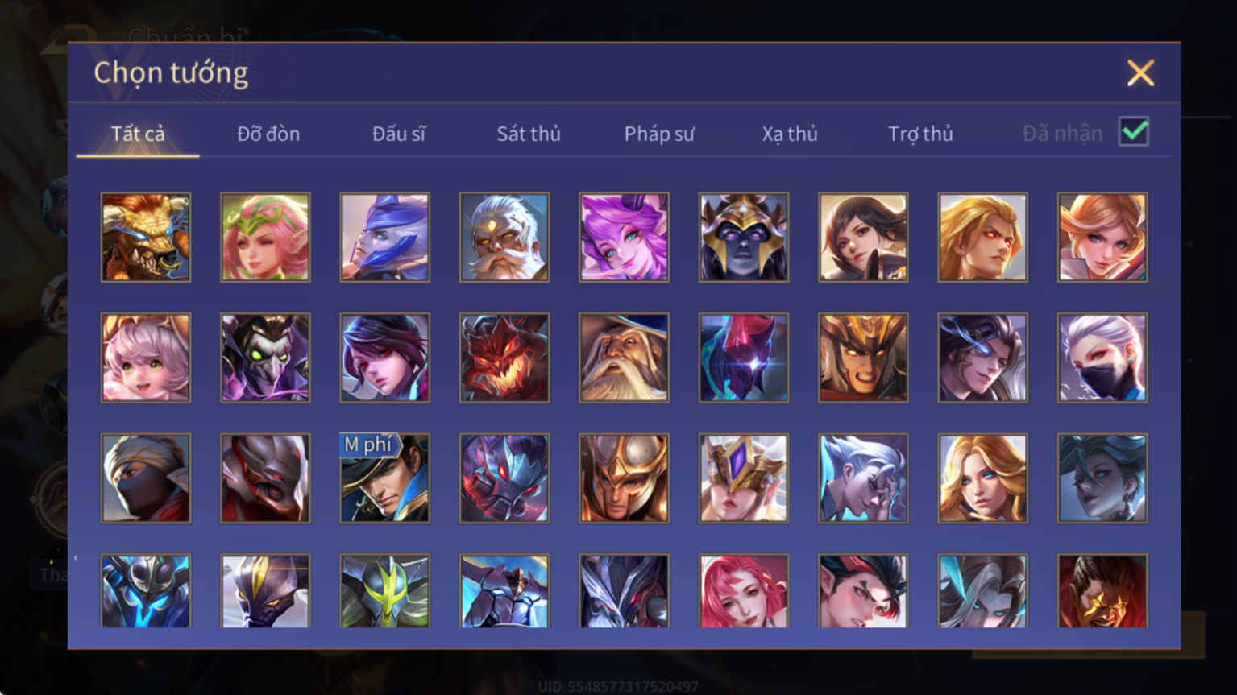Pick the blonde woman hero in third row
1237x695 pixels.
[982, 478]
